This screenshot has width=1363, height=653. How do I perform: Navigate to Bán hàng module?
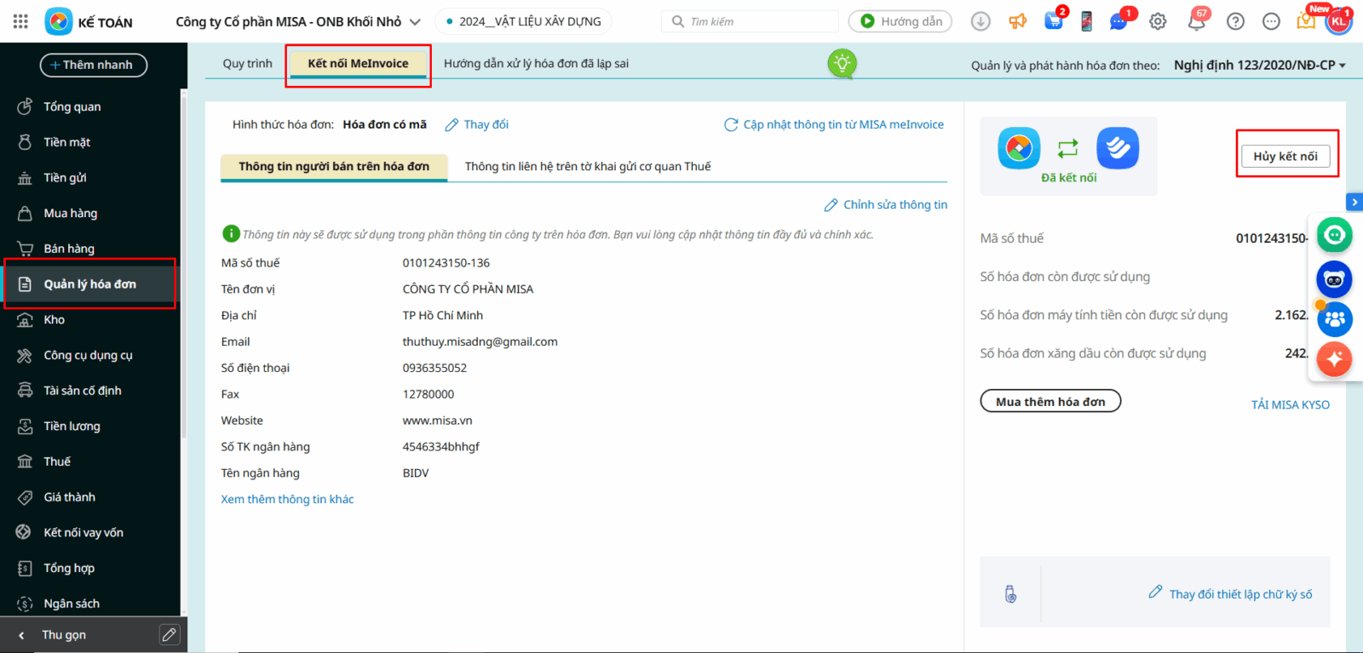click(89, 249)
